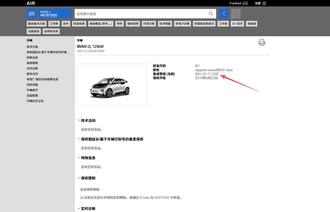The image size is (330, 212).
Task: Select the BMWi i3 vehicle tile
Action: (55, 14)
